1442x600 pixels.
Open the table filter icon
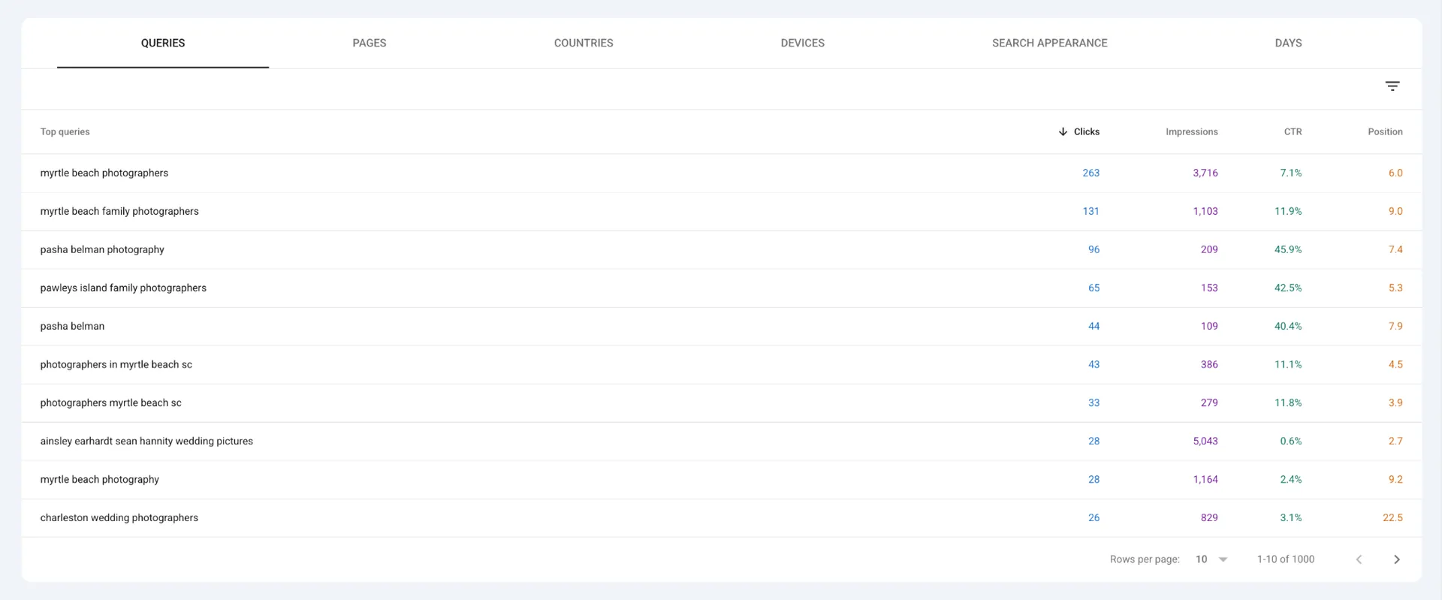[1392, 86]
